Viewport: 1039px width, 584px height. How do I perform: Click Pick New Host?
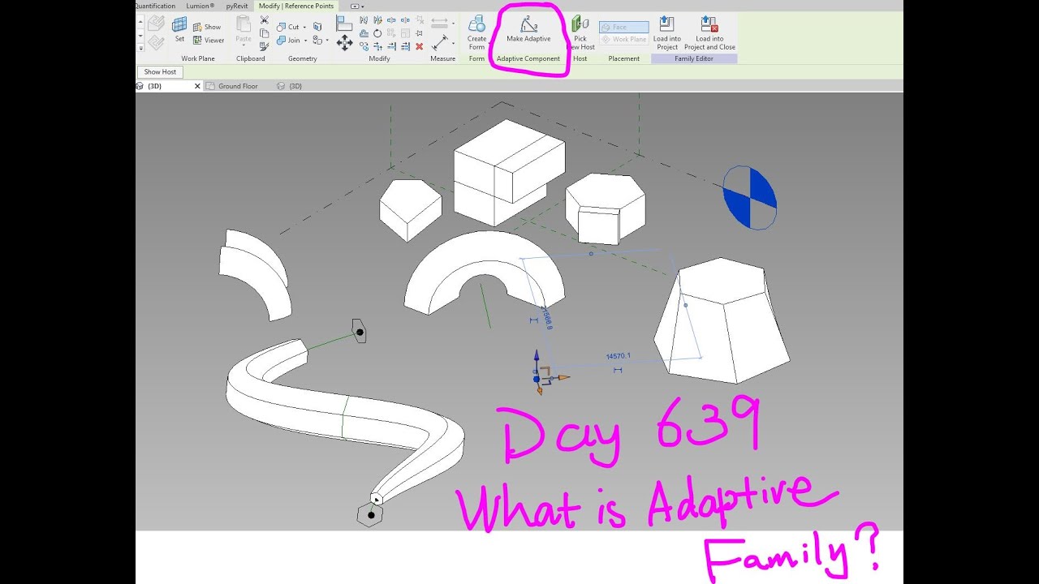coord(580,32)
